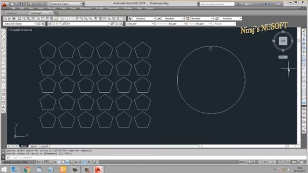Select the Arc tool in Draw toolbar
Viewport: 308px width, 173px height.
coord(3,52)
